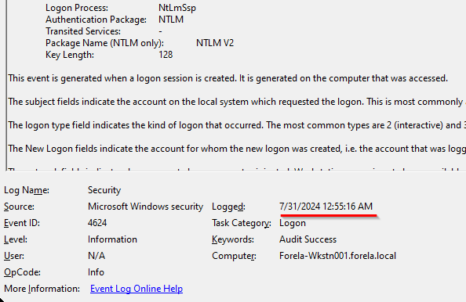The height and width of the screenshot is (302, 466).
Task: Click the Logged timestamp 7/31/2024 12:55:16 AM
Action: click(x=326, y=207)
